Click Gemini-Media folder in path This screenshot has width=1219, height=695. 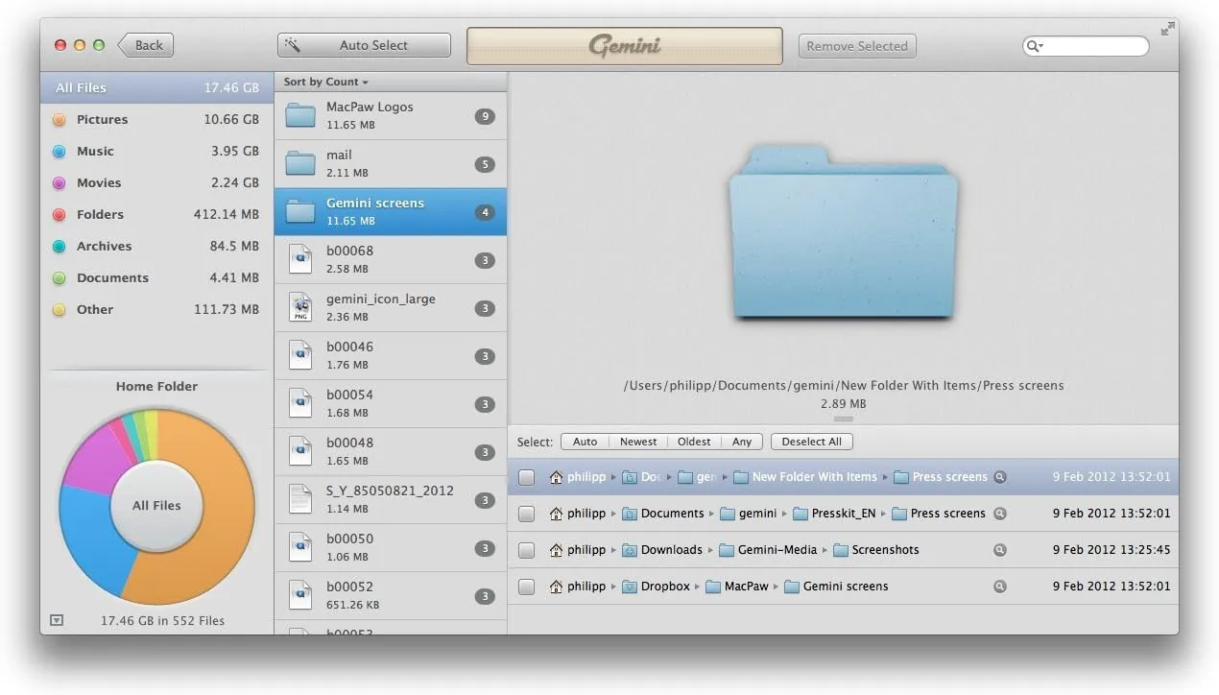pos(767,550)
